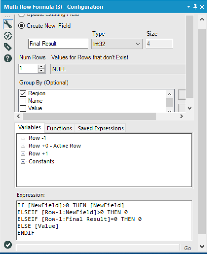The image size is (207, 254).
Task: Expand the Row -1 tree node
Action: tap(23, 138)
